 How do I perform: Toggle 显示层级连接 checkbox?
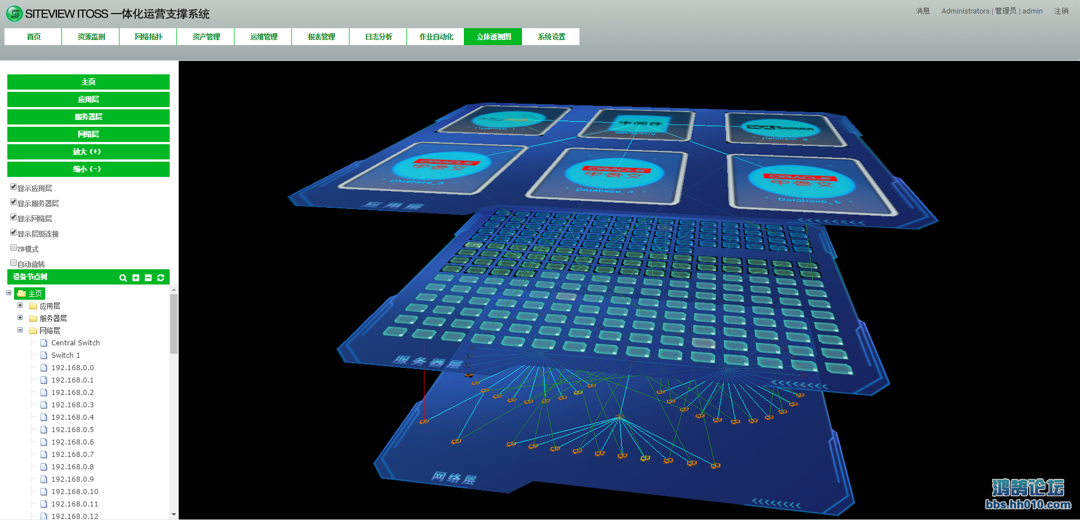click(x=14, y=232)
